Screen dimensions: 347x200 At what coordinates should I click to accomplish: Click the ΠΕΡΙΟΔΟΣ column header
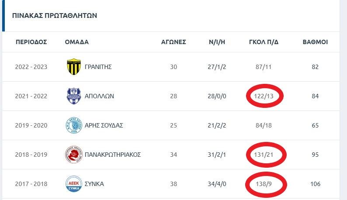coord(31,42)
